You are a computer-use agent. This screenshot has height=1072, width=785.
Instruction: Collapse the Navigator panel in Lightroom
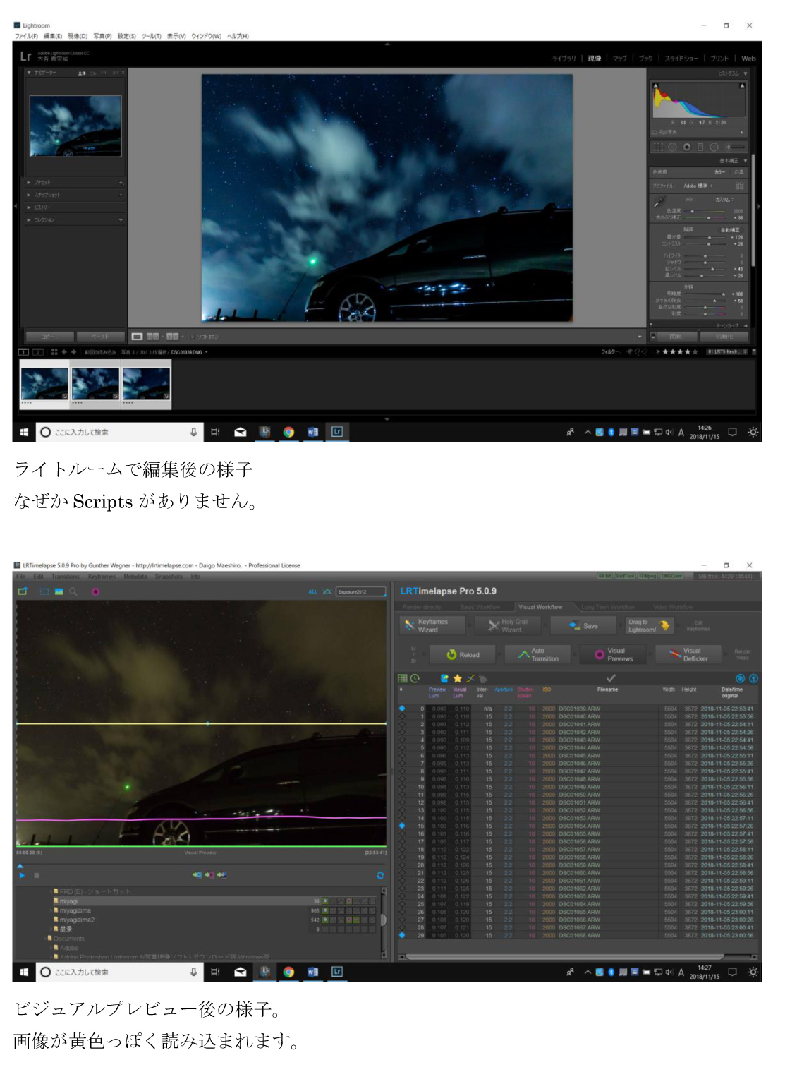coord(29,73)
